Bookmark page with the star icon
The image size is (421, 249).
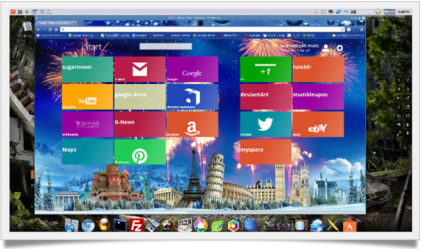[342, 29]
